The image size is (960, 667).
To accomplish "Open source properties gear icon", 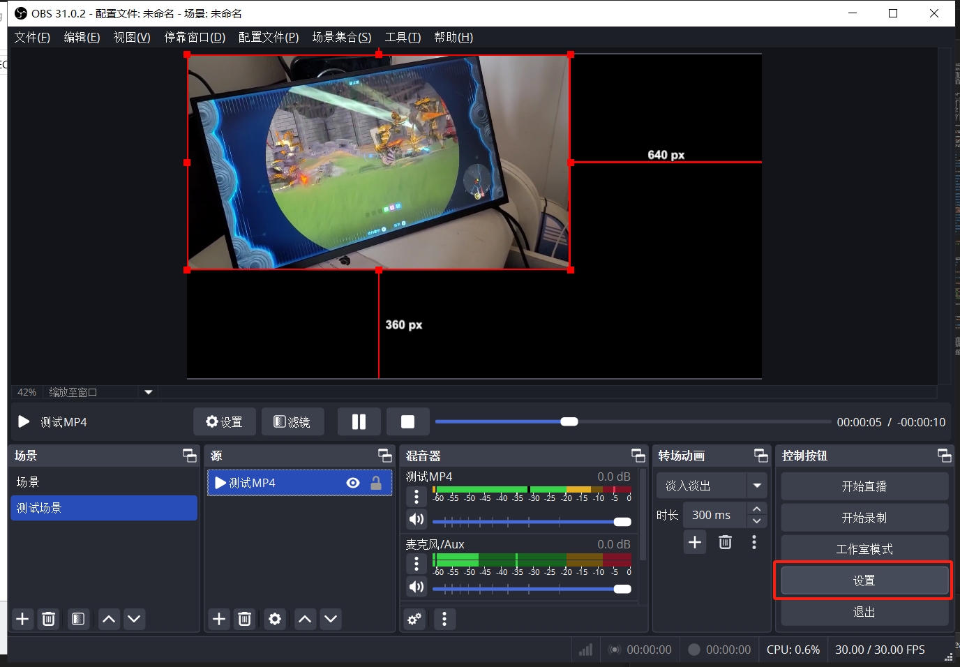I will [x=275, y=619].
